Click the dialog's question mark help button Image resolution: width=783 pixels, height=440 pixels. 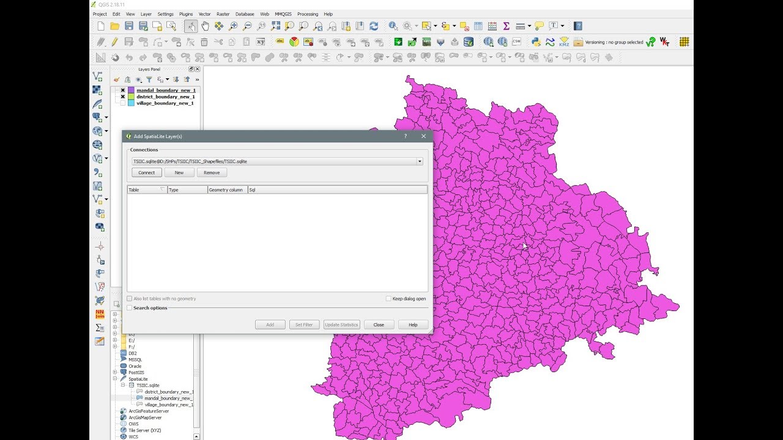405,136
